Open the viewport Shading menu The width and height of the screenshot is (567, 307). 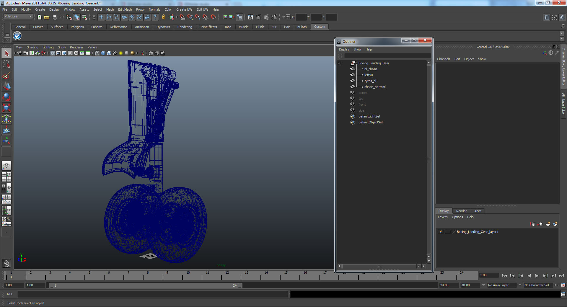tap(32, 47)
